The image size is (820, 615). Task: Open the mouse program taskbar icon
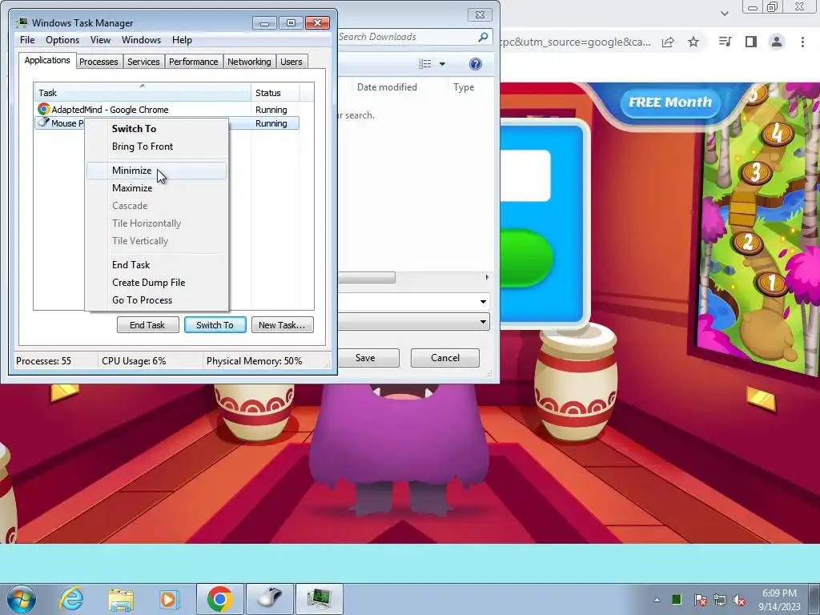point(269,599)
